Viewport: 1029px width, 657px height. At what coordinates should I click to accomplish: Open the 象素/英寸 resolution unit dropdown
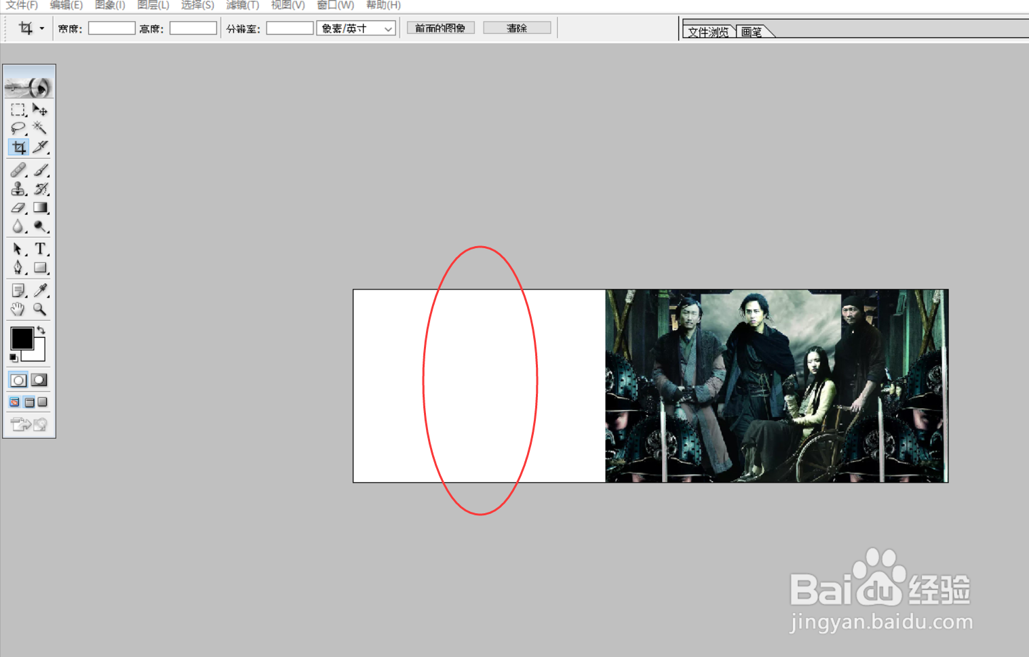point(356,28)
